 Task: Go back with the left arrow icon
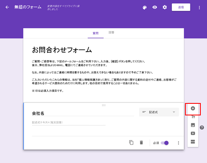(7, 7)
